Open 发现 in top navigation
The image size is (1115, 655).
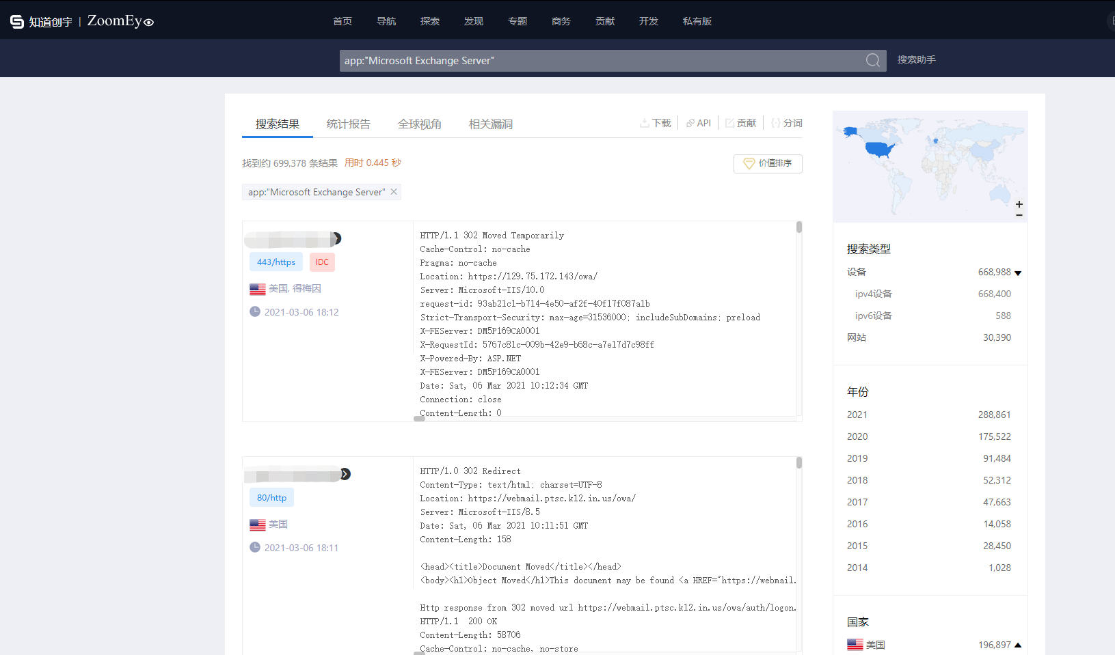(474, 21)
